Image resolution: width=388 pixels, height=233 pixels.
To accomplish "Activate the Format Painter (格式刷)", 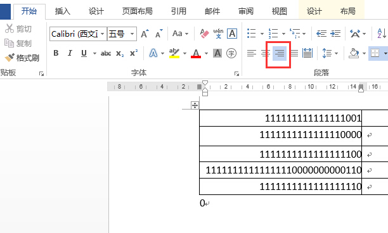I will click(x=22, y=58).
